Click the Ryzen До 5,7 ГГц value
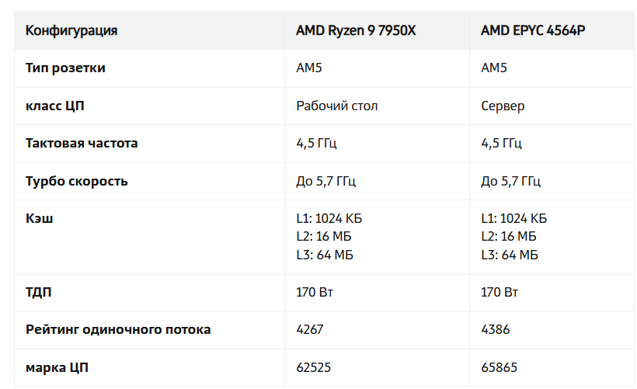Screen dimensions: 637x389 click(x=325, y=181)
